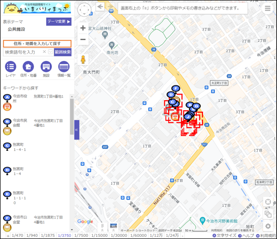This screenshot has width=277, height=239.
Task: Click the results list scroll-down arrow
Action: [x=72, y=230]
